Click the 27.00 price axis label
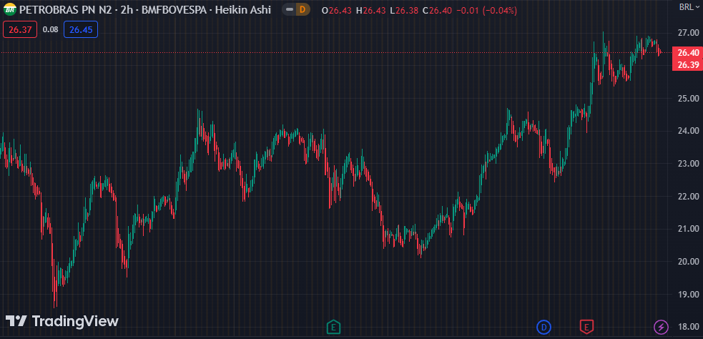Screen dimensions: 703x339 [688, 33]
